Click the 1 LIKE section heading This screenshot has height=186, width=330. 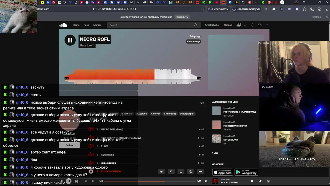pyautogui.click(x=215, y=153)
